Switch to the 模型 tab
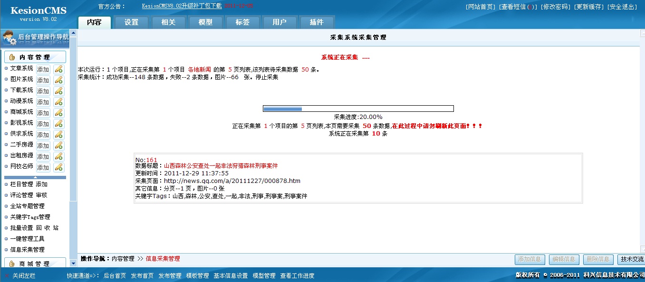 tap(205, 22)
